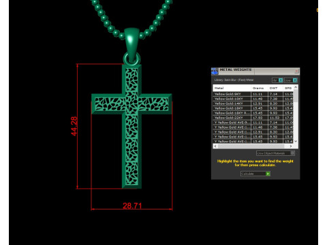Click the green arrow beside Calculate

[268, 174]
